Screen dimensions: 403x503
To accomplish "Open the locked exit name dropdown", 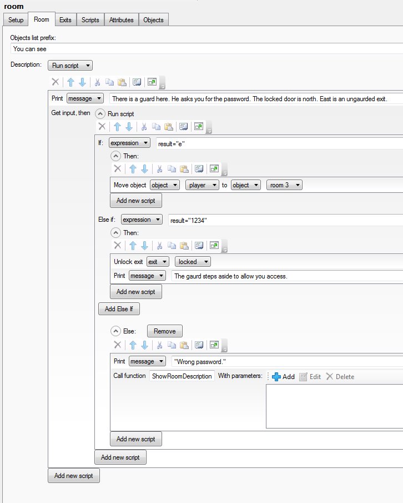I will click(193, 262).
